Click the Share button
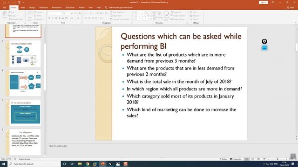298x167 pixels. pos(291,7)
